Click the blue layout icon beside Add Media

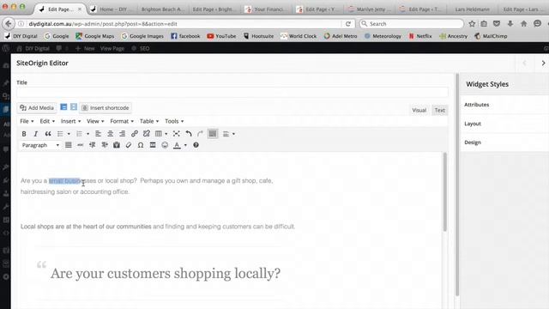tap(63, 106)
